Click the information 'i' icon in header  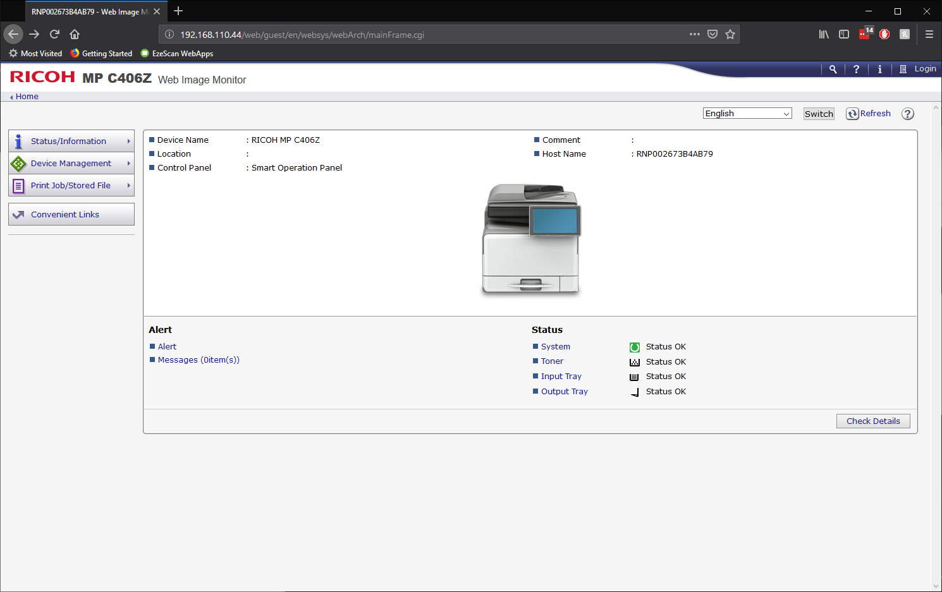(x=879, y=69)
